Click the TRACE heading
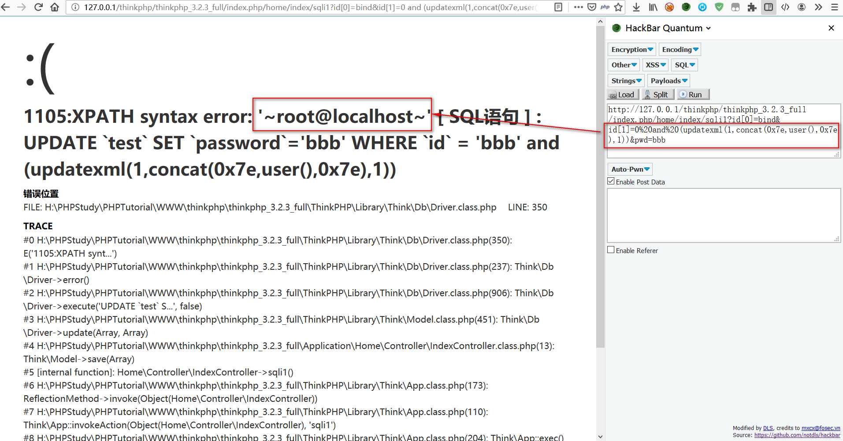This screenshot has height=441, width=843. [38, 226]
